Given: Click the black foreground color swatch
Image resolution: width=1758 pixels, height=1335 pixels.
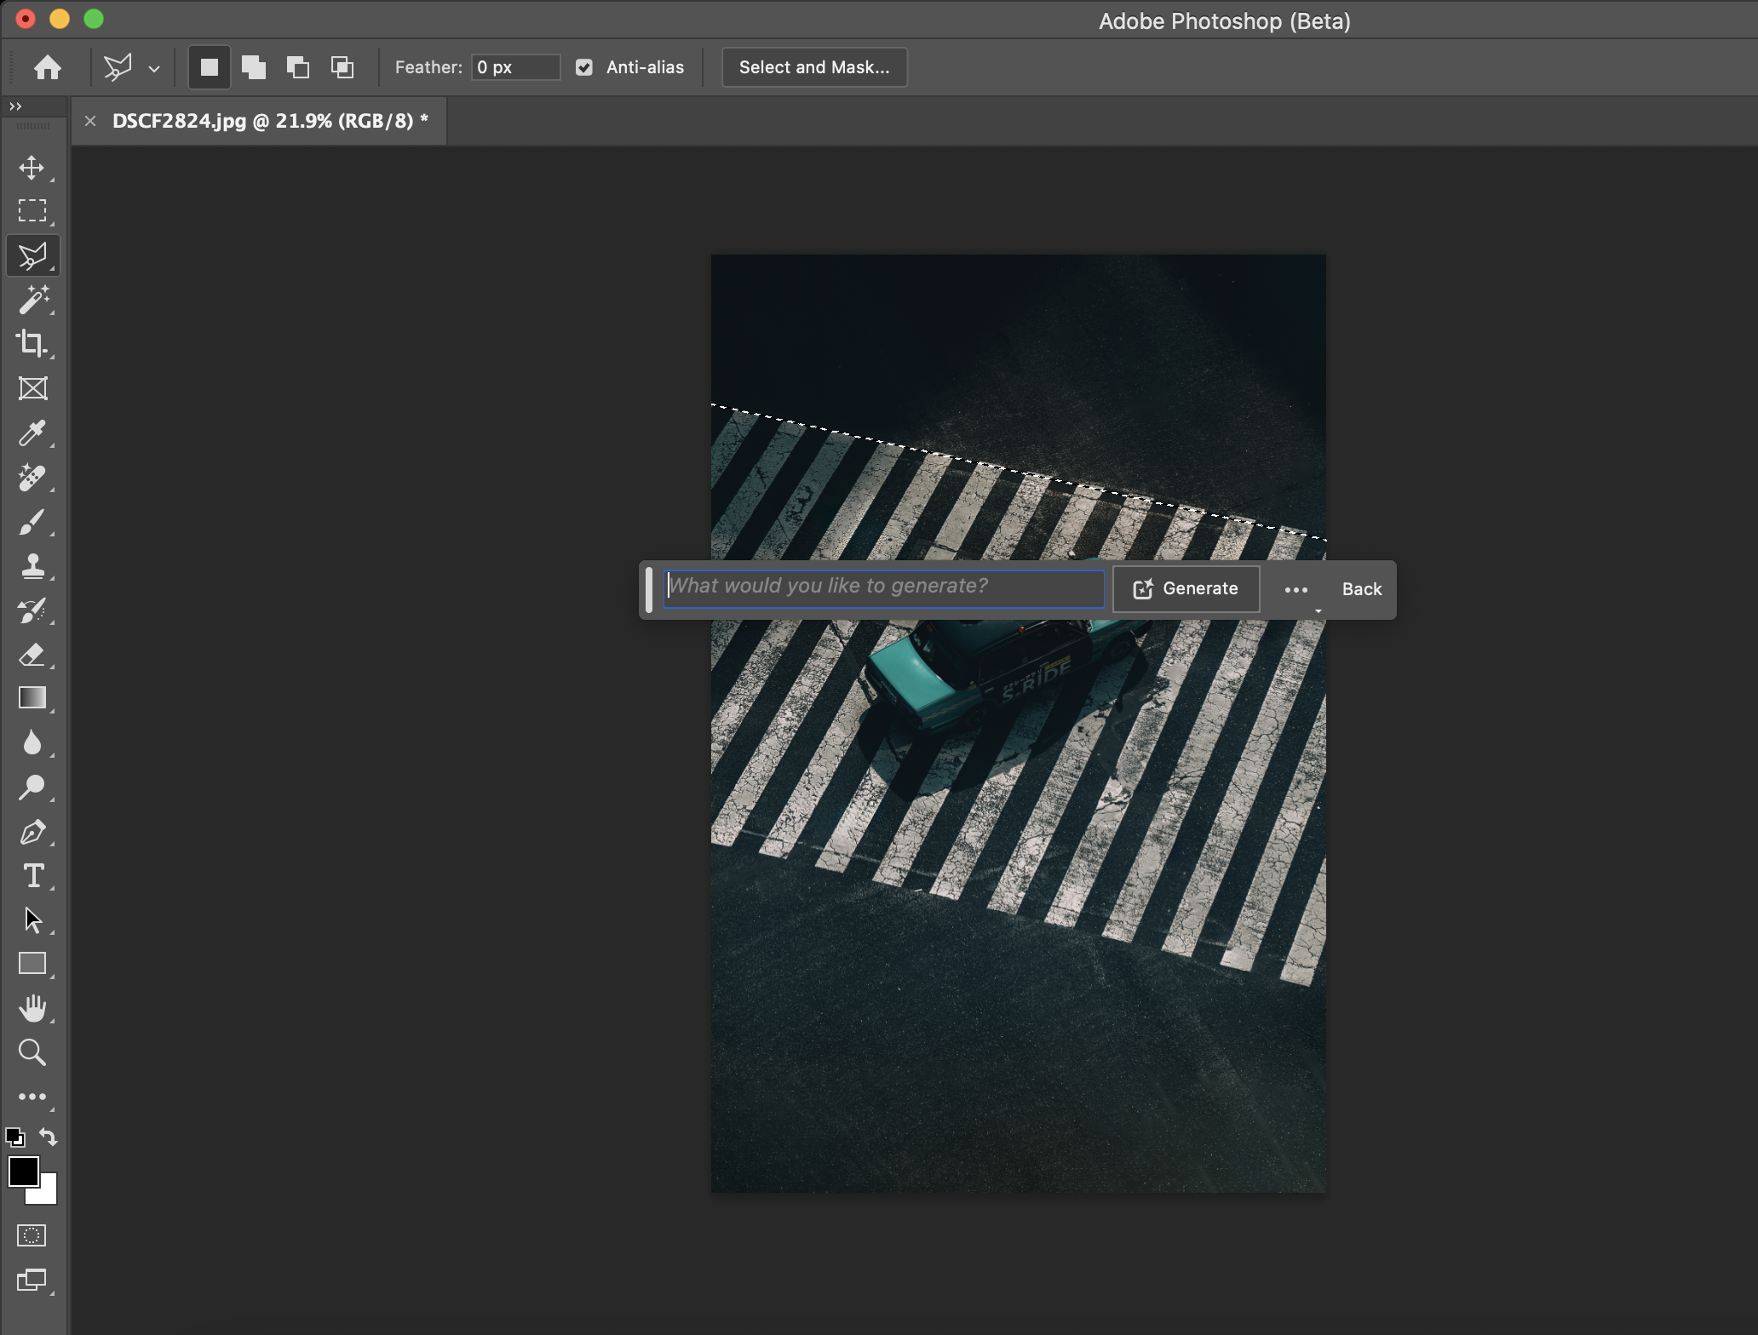Looking at the screenshot, I should click(x=22, y=1172).
